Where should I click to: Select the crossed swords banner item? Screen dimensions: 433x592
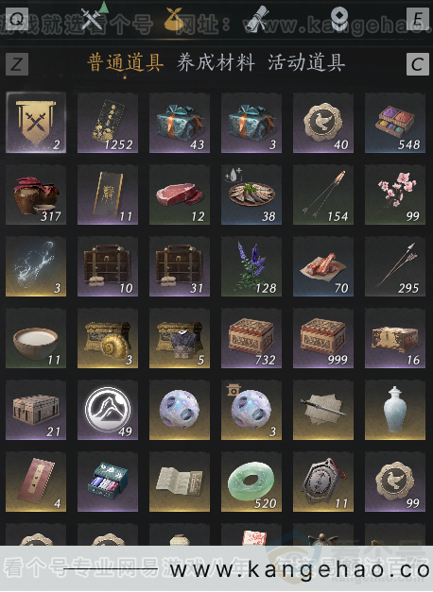36,123
